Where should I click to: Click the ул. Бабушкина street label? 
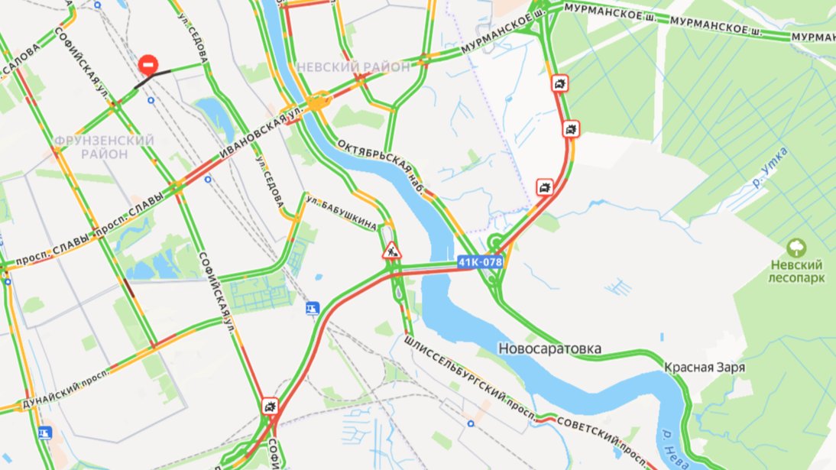coord(342,214)
